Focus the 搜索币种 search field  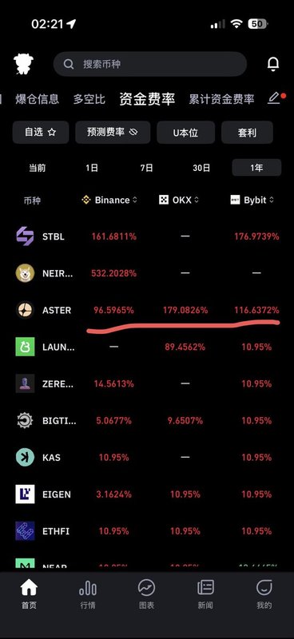(150, 64)
